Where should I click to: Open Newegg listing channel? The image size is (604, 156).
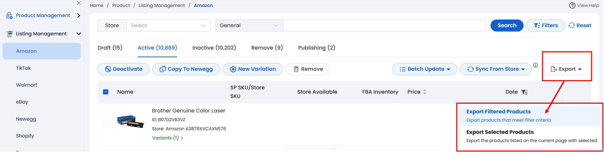[26, 119]
